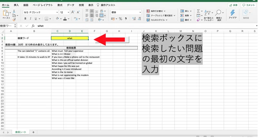Align text to the top
258x138 pixels.
(x=87, y=11)
